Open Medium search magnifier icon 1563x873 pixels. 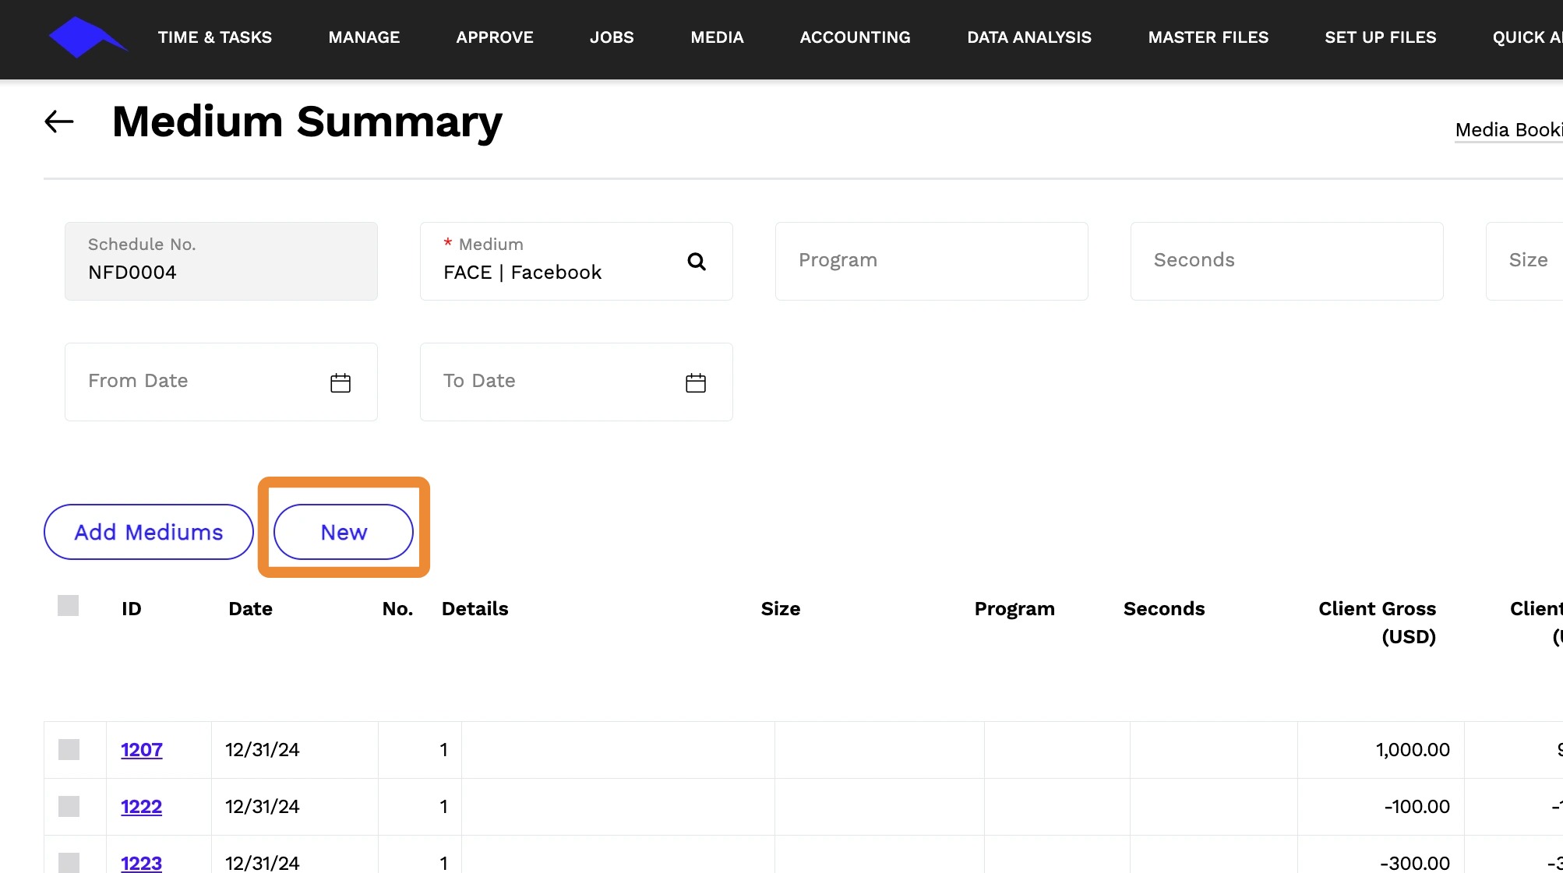click(x=697, y=262)
